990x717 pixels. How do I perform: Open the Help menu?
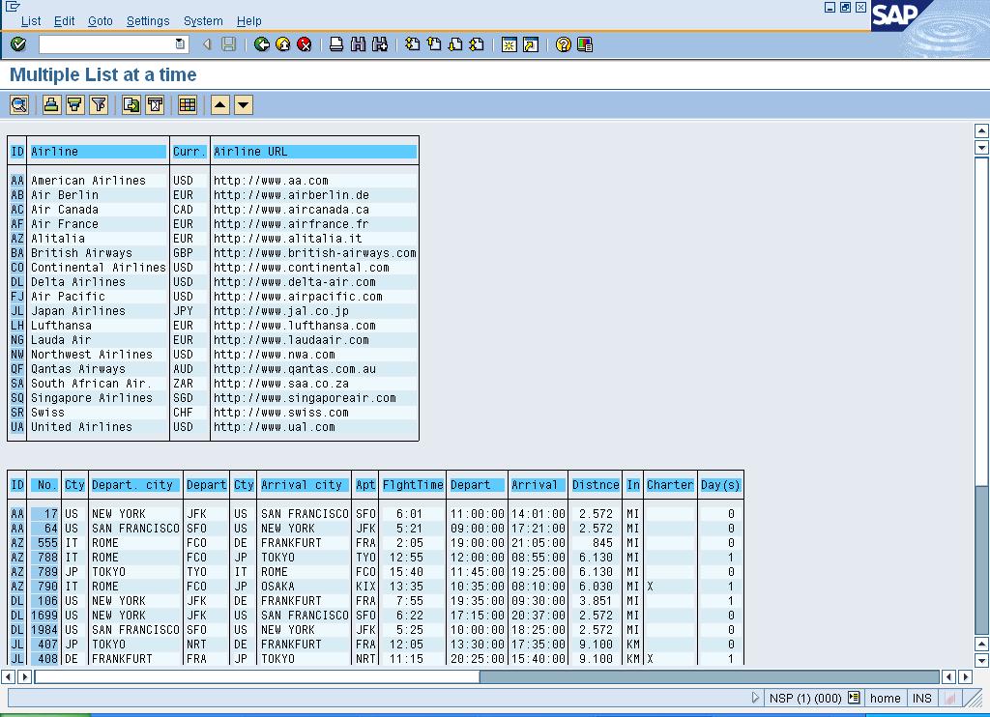[x=248, y=21]
